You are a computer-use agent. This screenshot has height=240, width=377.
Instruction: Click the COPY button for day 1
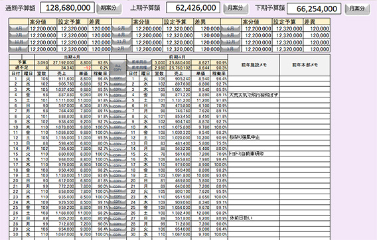pyautogui.click(x=117, y=78)
